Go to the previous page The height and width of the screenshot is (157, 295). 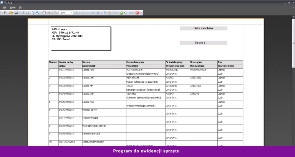[x=88, y=13]
